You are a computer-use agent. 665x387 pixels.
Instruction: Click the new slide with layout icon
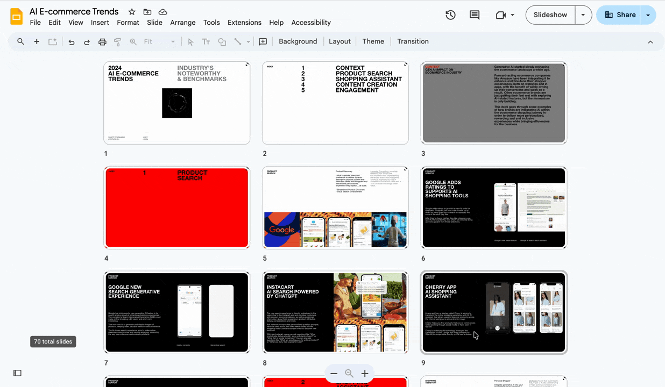pyautogui.click(x=53, y=41)
